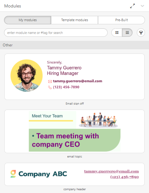Open tammy.guerrero@email.com link in company header
The height and width of the screenshot is (193, 149).
111,171
